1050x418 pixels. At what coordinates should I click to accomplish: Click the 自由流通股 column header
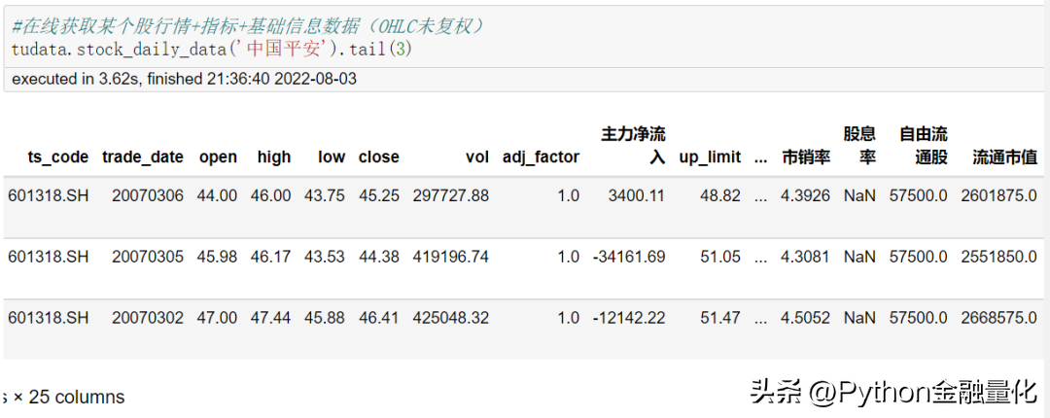coord(923,145)
